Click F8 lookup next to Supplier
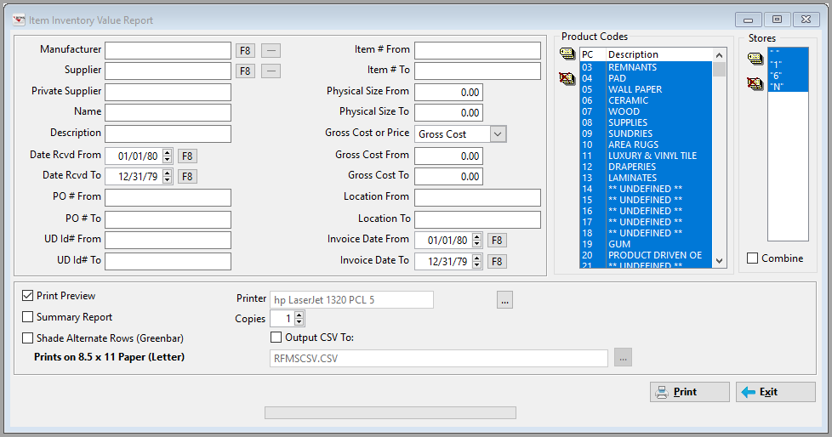The image size is (832, 437). point(245,71)
